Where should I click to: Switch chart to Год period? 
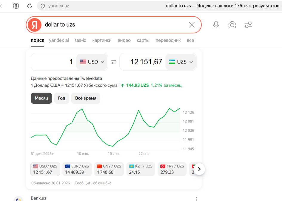pos(61,98)
